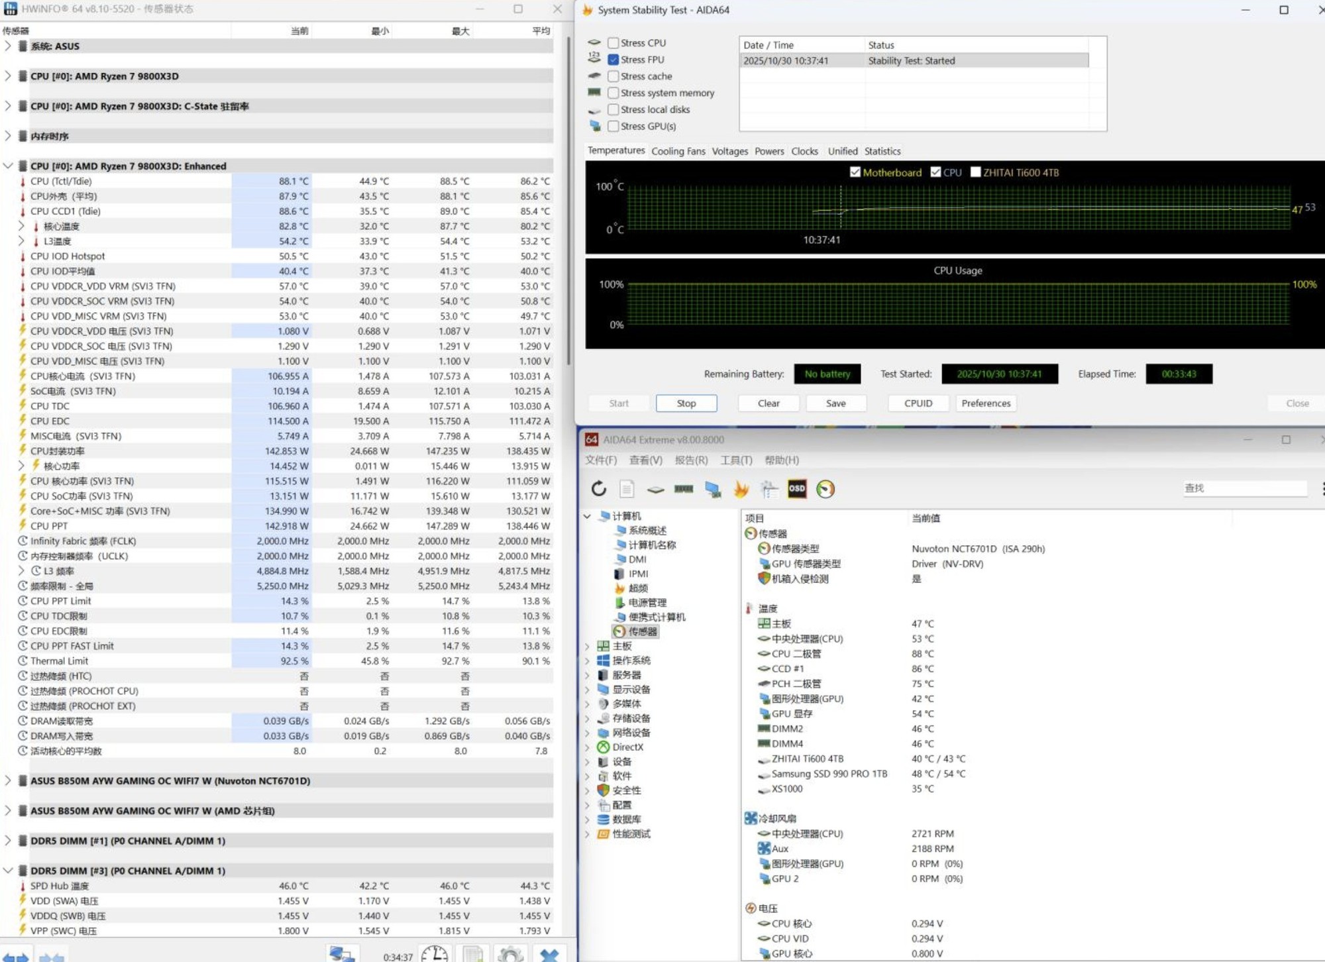Screen dimensions: 1325x962
Task: Expand the 存储设备 tree node
Action: [587, 718]
